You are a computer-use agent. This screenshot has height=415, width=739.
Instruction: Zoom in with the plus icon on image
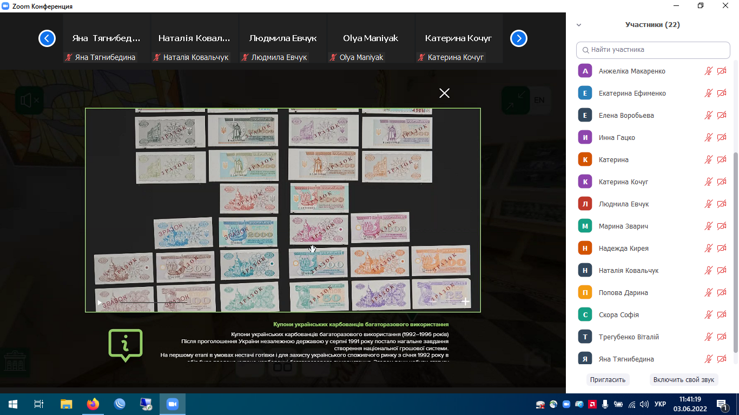(465, 302)
